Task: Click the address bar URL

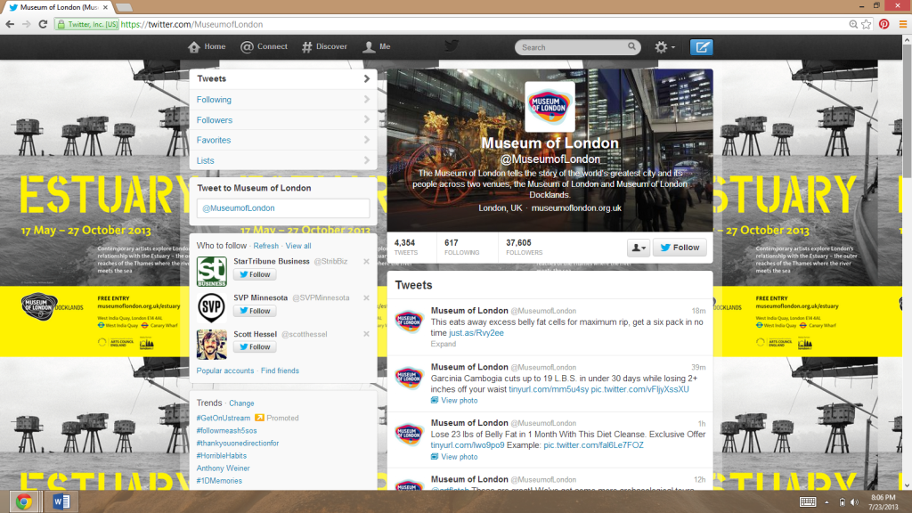Action: click(192, 24)
